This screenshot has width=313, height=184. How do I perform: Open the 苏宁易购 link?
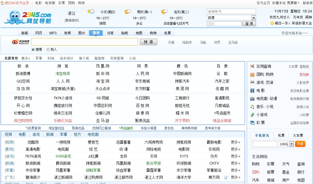click(182, 121)
